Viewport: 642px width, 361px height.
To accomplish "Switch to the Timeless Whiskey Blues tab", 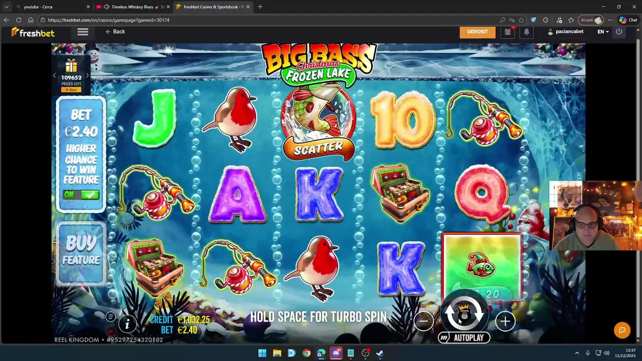I will 132,7.
